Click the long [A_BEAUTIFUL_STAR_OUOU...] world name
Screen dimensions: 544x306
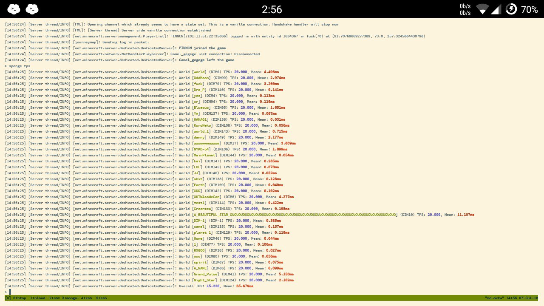tap(295, 215)
